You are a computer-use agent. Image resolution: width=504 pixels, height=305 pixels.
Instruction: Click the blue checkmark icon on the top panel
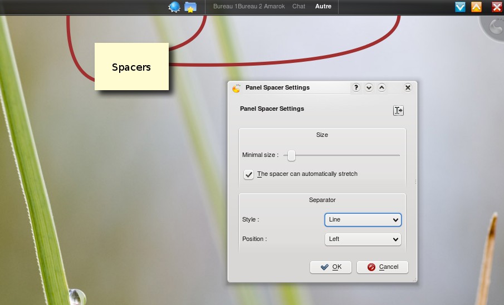[461, 7]
